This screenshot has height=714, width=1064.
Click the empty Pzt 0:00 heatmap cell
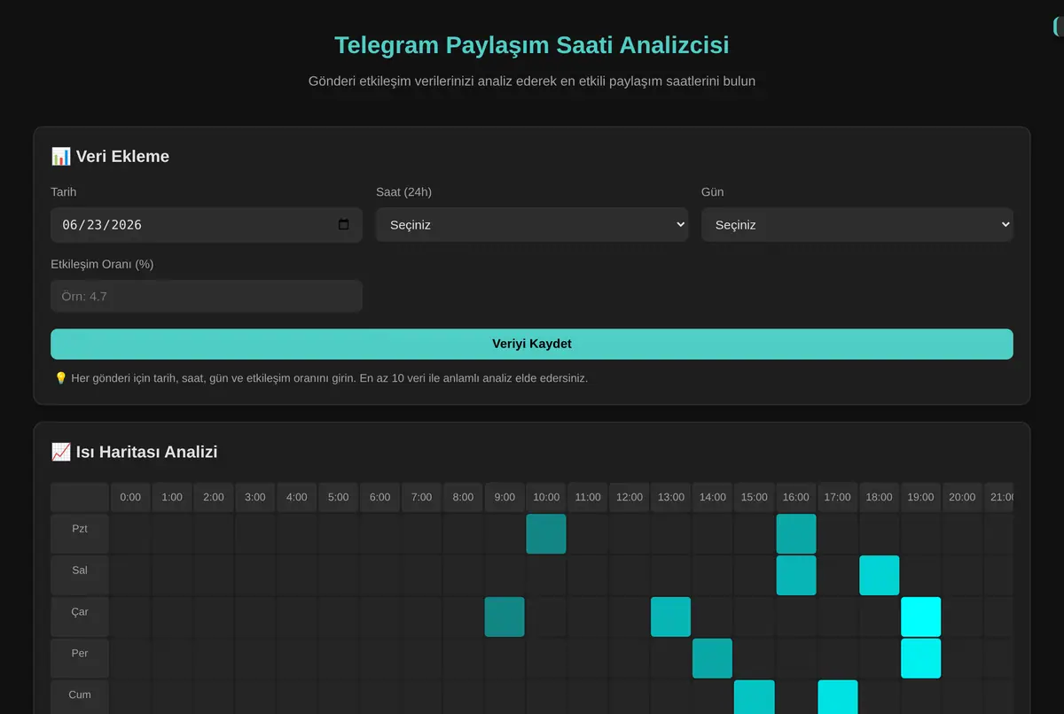[x=130, y=534]
